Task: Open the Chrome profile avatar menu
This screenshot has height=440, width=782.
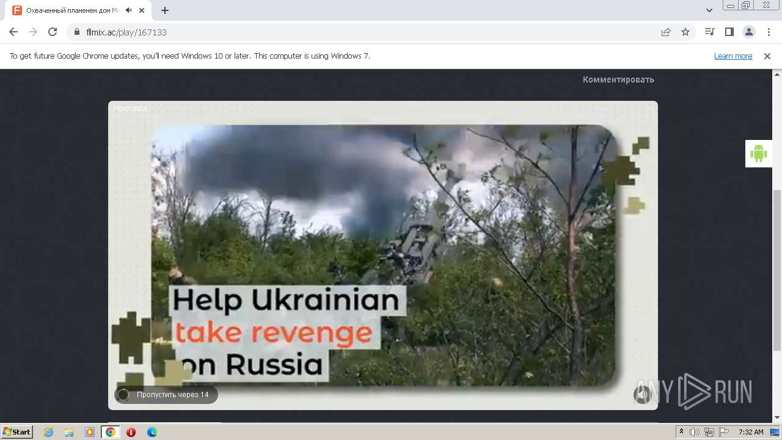Action: pyautogui.click(x=748, y=32)
